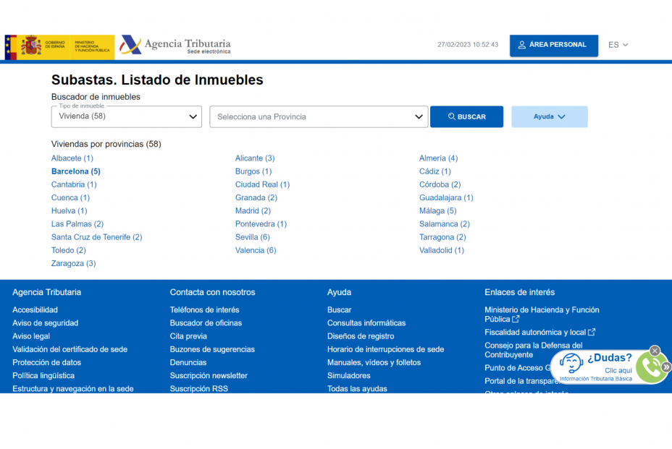Click the double-chevron icon beside the phone
Image resolution: width=672 pixels, height=449 pixels.
[x=665, y=367]
